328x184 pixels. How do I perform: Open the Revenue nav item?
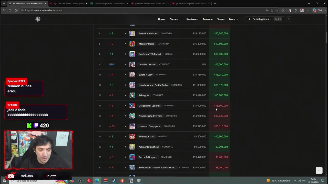pyautogui.click(x=208, y=19)
